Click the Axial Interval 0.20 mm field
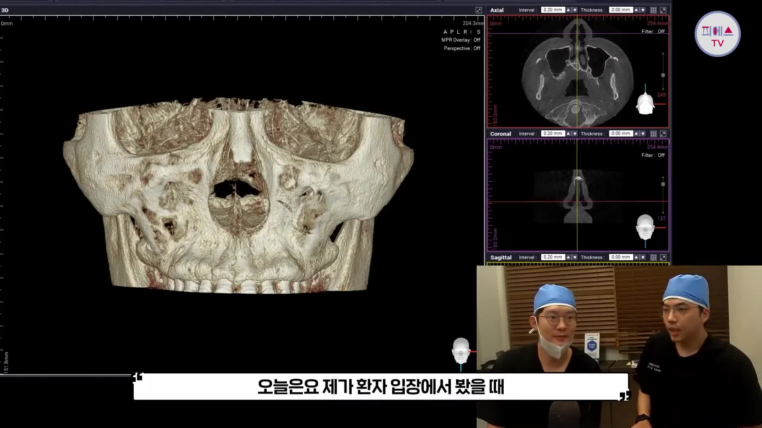The height and width of the screenshot is (428, 762). [x=553, y=10]
